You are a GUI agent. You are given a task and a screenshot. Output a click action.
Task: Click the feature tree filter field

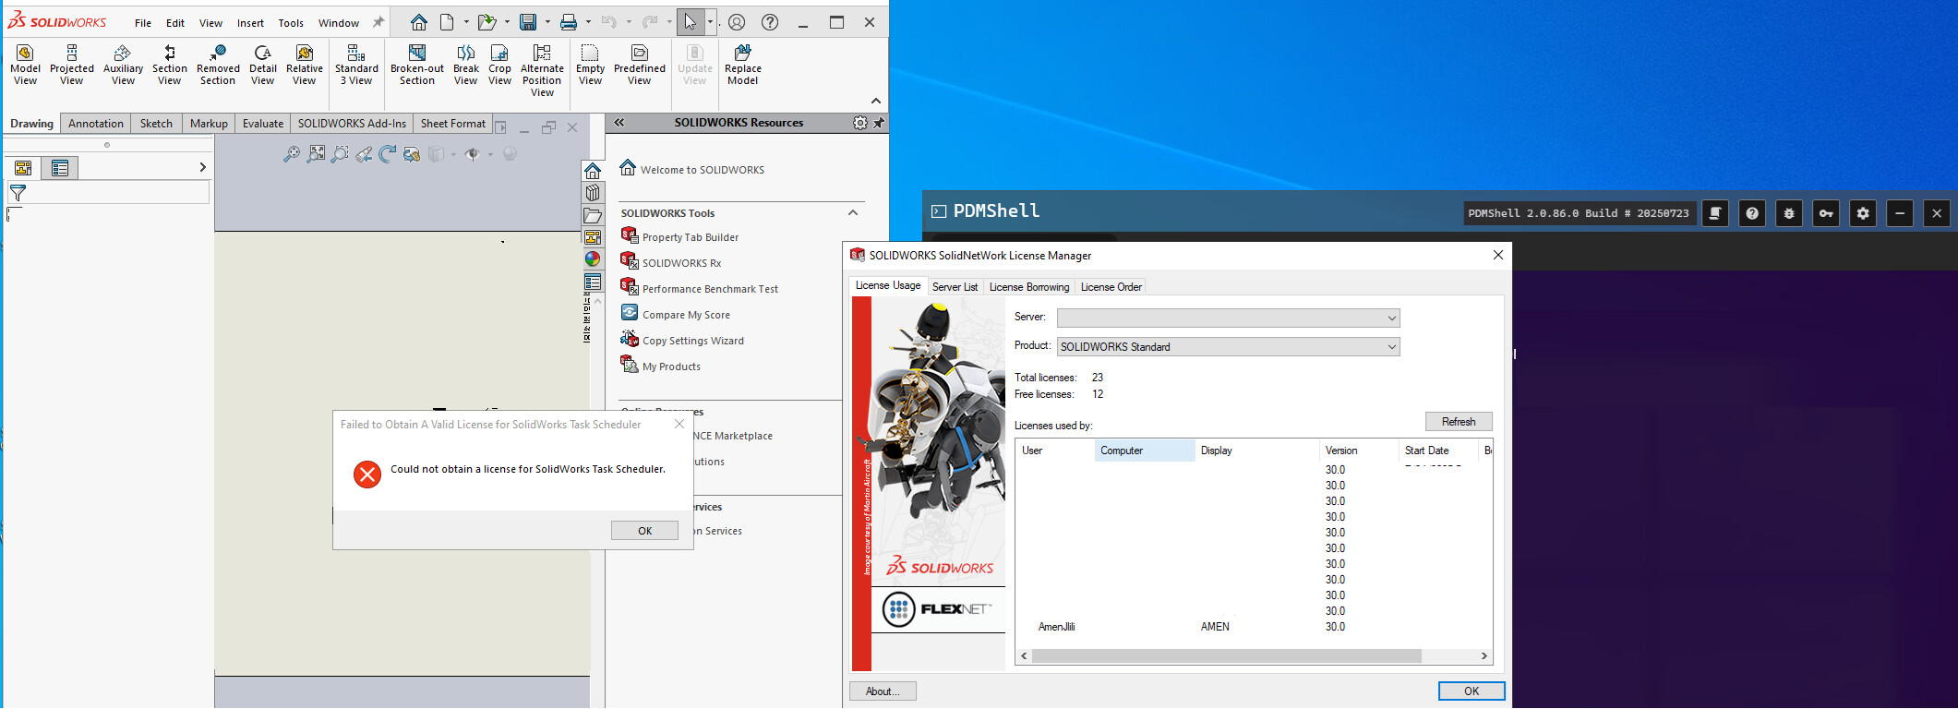click(108, 192)
